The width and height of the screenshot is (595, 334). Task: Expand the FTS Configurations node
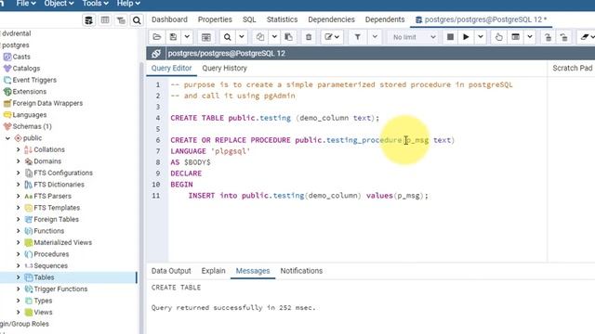point(19,173)
